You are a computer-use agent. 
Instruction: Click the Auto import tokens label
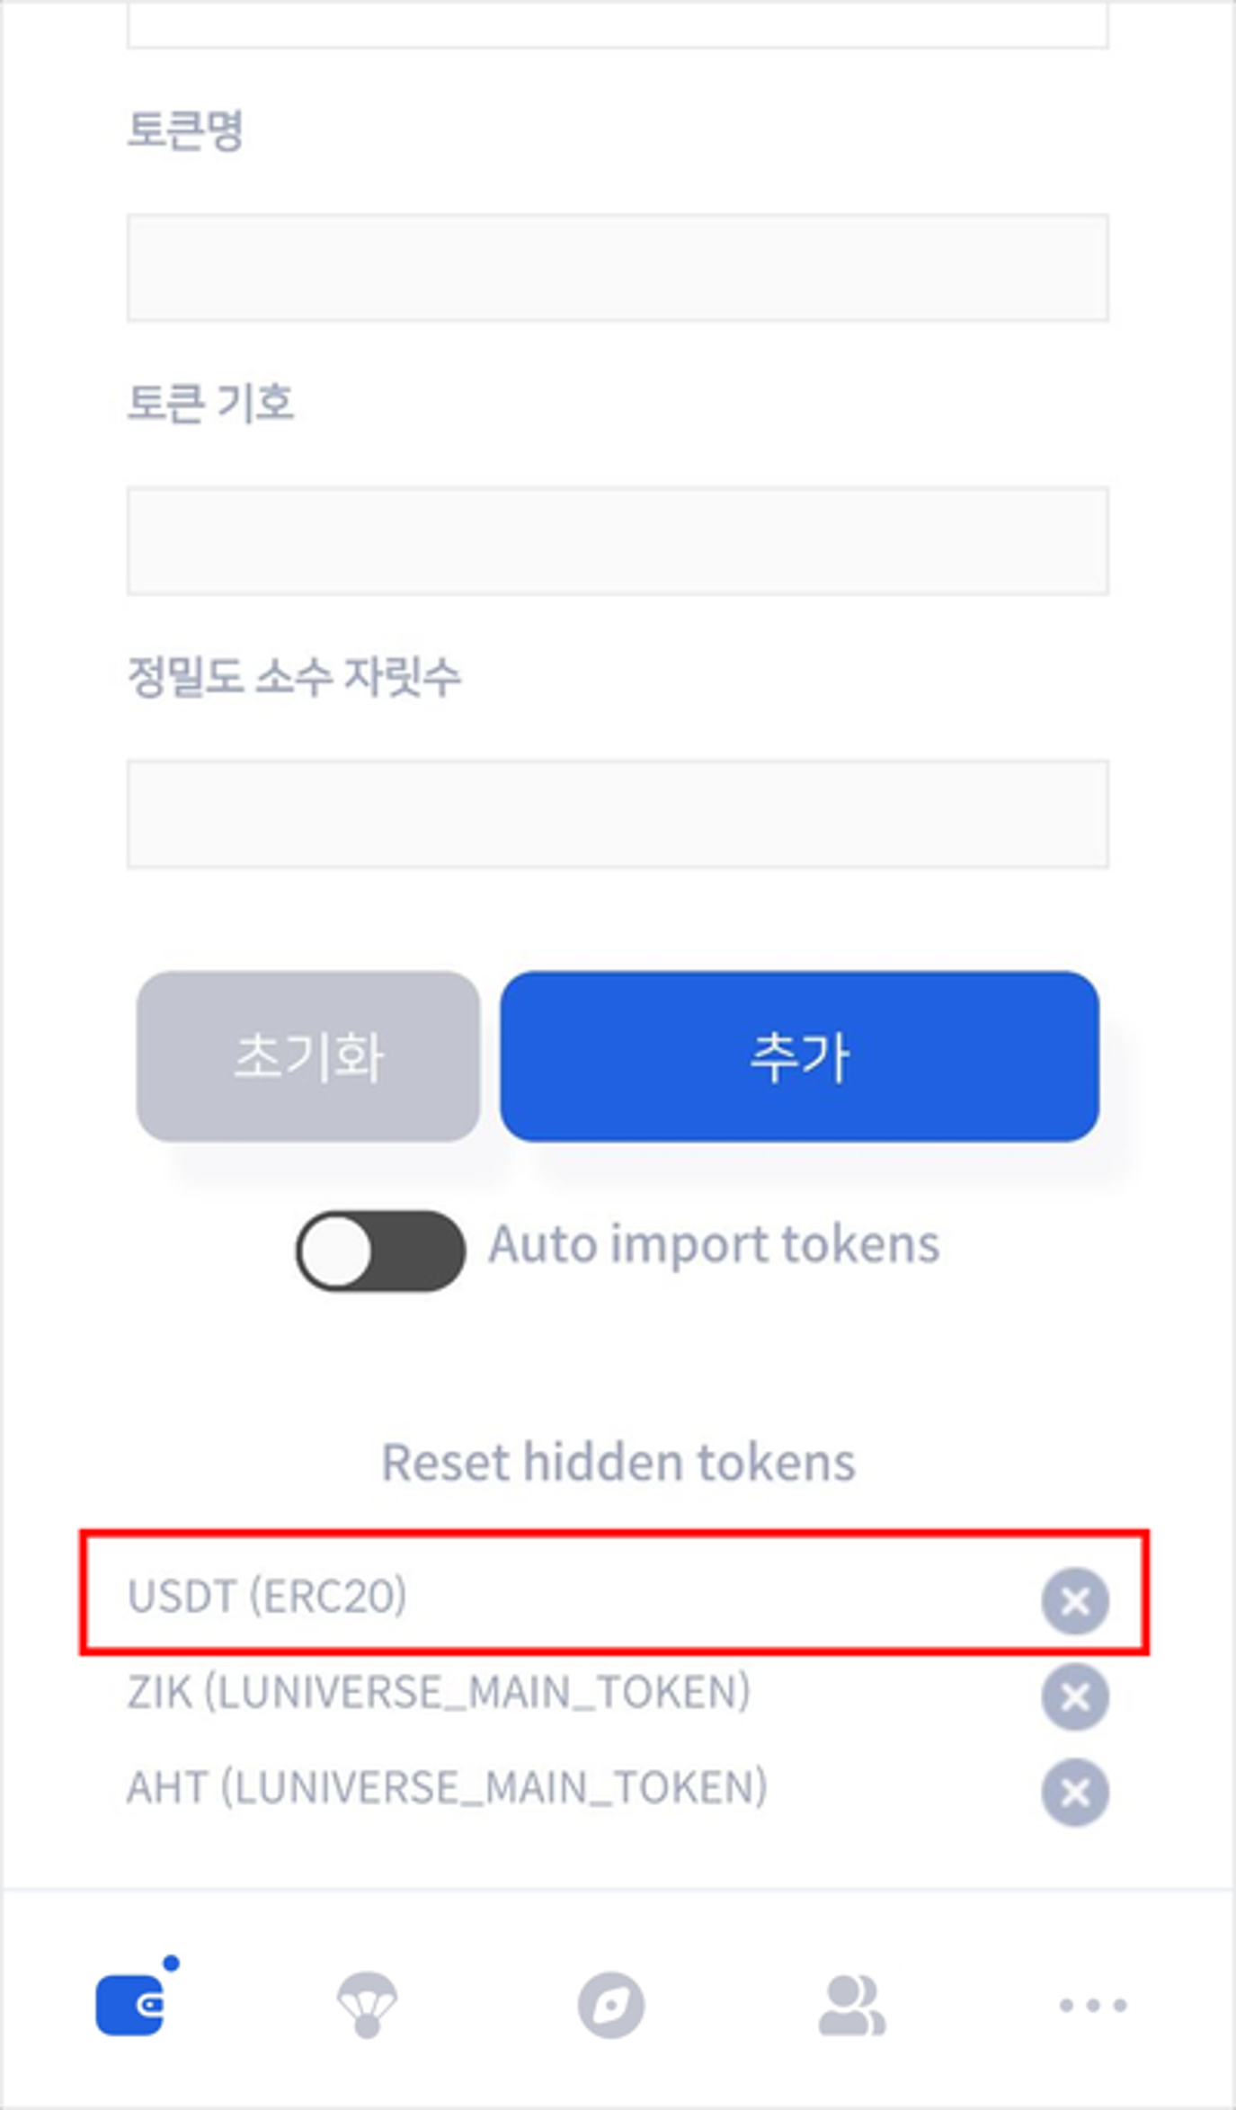715,1245
